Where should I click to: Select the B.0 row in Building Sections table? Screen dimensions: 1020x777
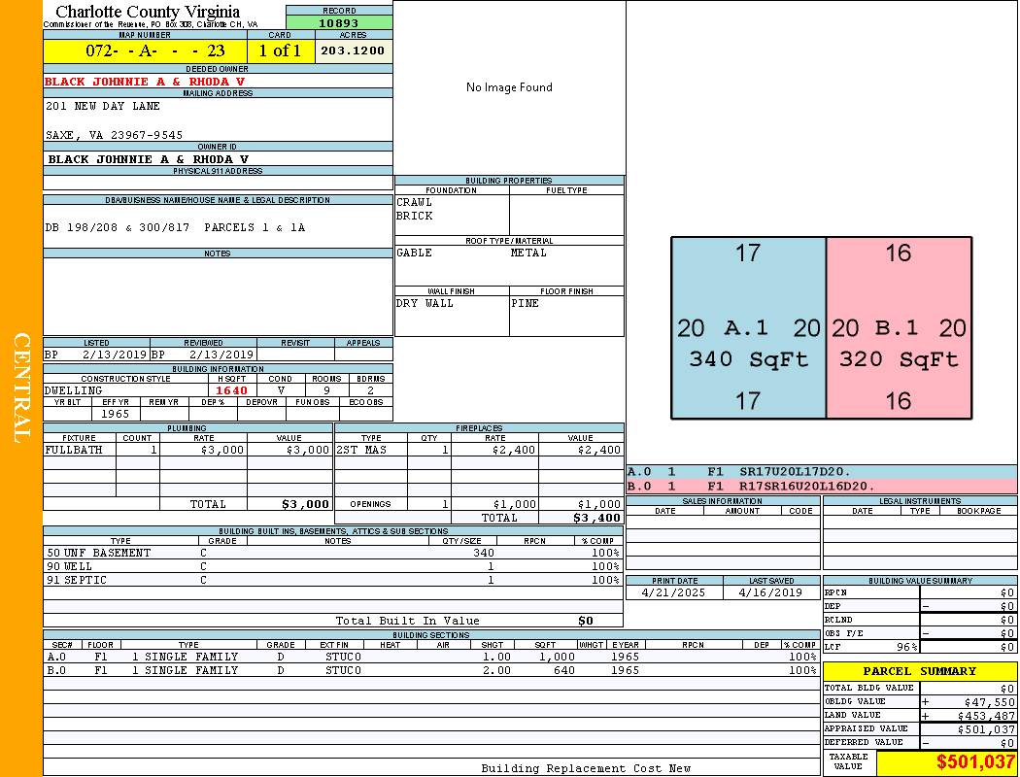coord(430,670)
